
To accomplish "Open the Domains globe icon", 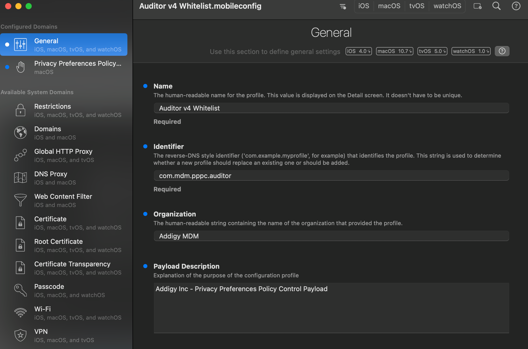I will [x=20, y=133].
